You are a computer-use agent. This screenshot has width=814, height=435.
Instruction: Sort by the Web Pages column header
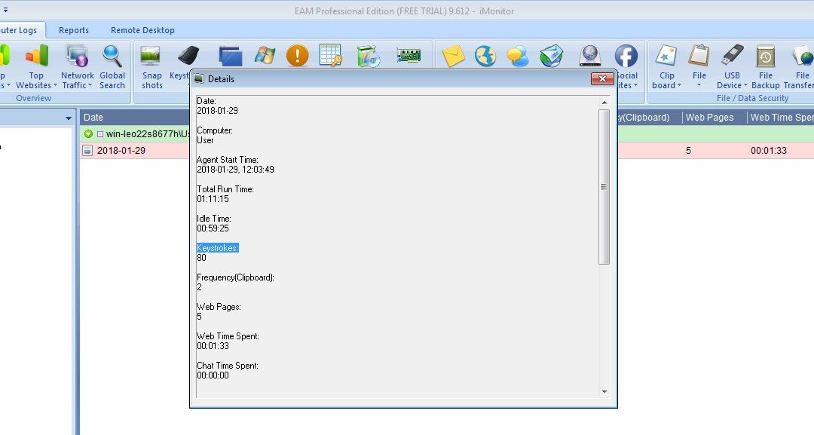click(715, 118)
